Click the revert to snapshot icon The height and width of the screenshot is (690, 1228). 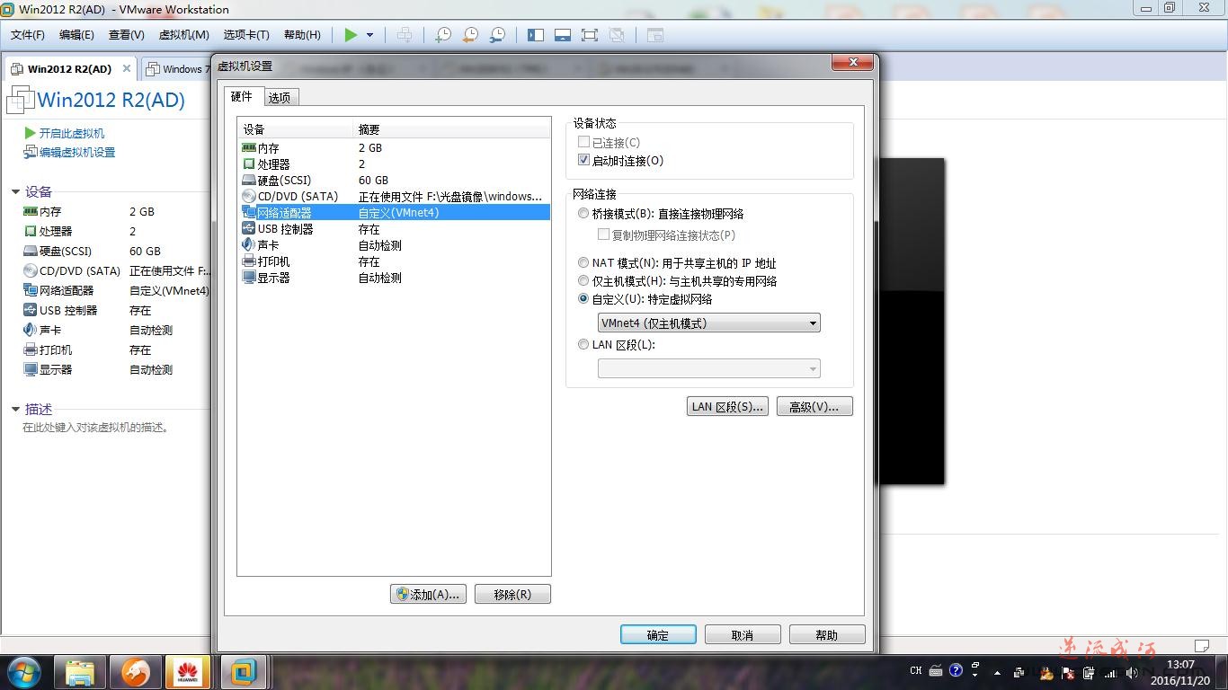pos(470,35)
